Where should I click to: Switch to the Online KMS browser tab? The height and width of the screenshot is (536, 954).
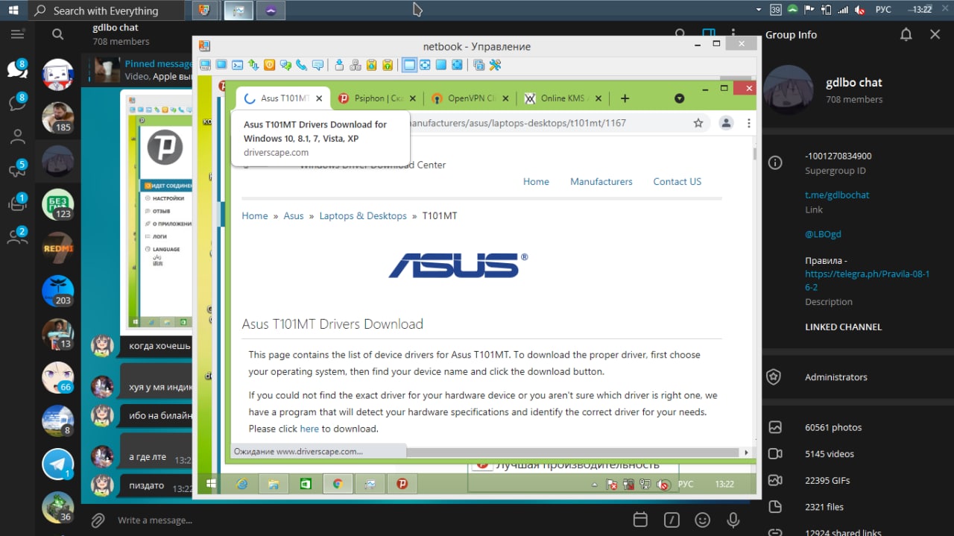click(x=564, y=98)
